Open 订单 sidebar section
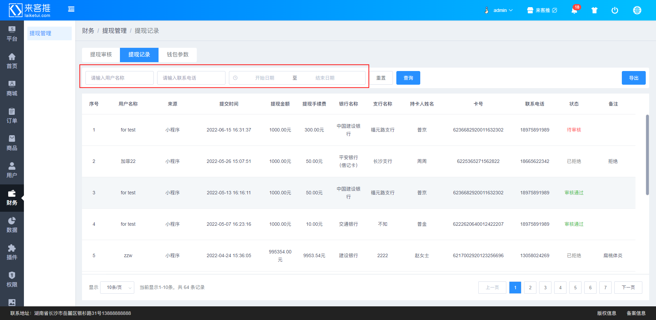The height and width of the screenshot is (320, 656). click(x=12, y=116)
